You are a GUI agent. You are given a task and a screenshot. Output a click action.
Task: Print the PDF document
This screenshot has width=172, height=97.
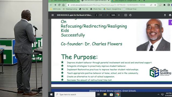pos(170,15)
